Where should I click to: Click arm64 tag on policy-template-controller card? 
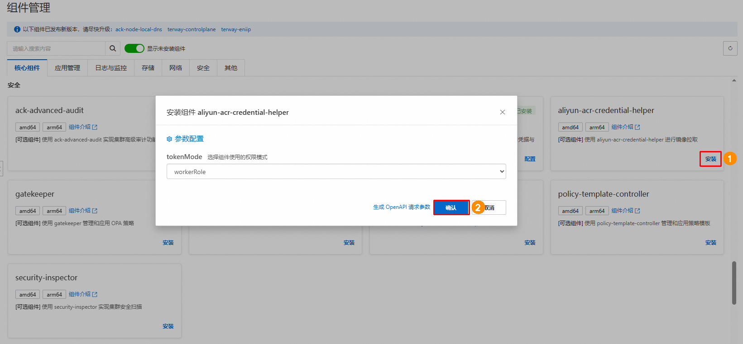tap(597, 211)
